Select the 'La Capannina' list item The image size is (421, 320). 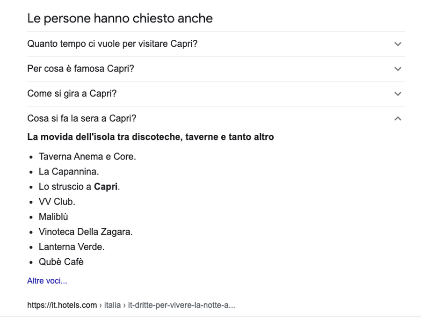click(69, 172)
